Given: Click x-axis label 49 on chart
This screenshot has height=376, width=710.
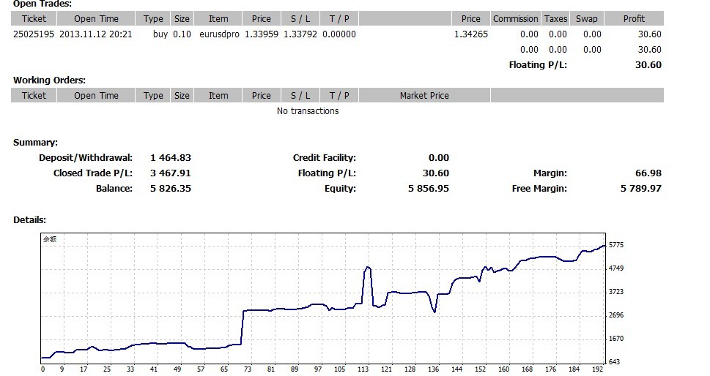Looking at the screenshot, I should [177, 369].
